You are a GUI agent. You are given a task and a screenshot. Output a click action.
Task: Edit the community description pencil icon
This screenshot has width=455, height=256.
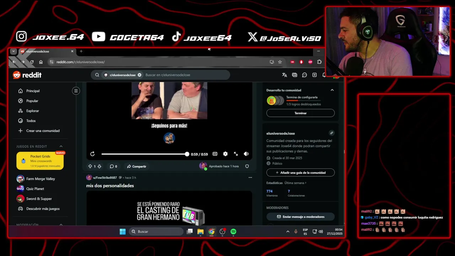click(331, 133)
